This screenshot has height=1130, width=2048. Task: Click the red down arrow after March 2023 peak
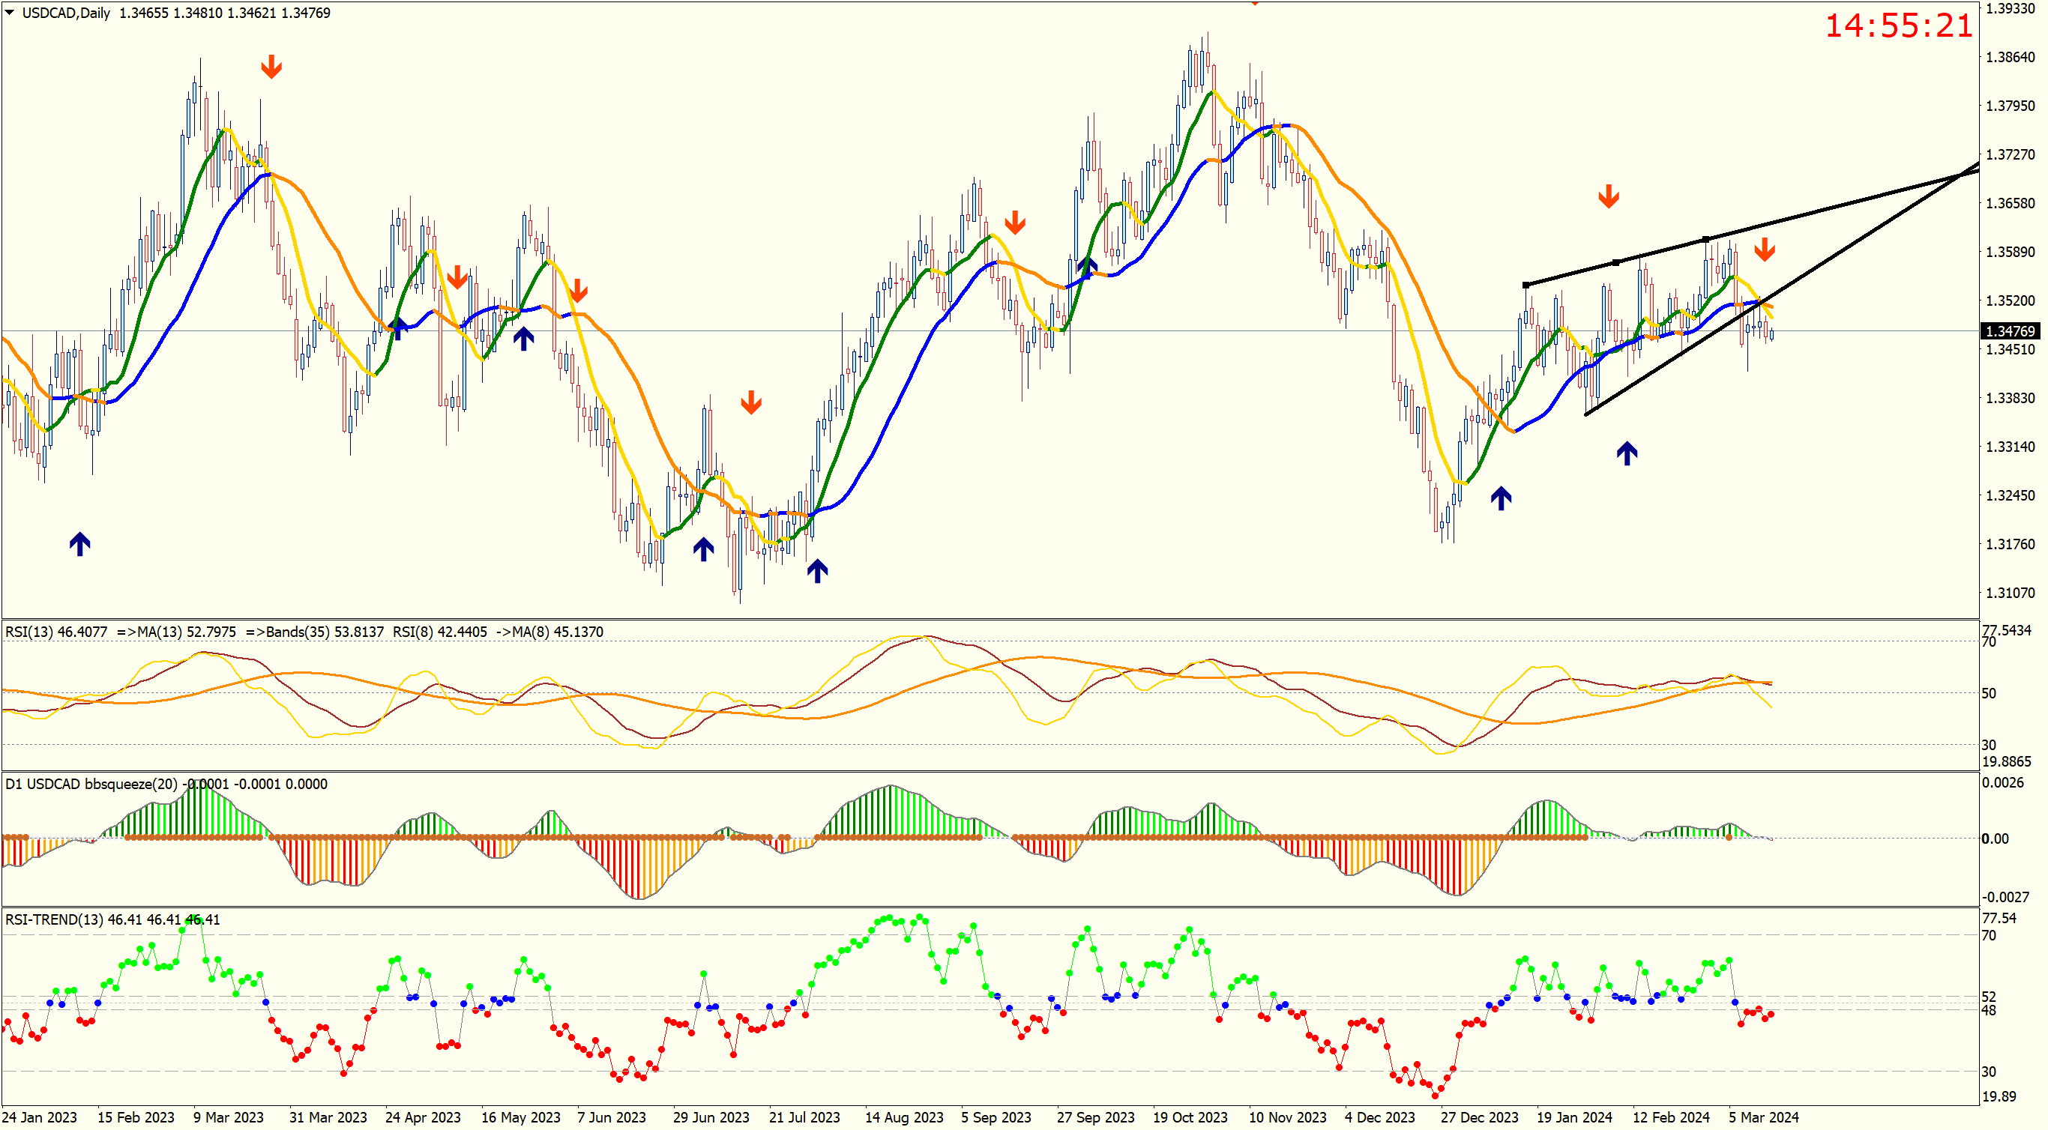pyautogui.click(x=271, y=67)
